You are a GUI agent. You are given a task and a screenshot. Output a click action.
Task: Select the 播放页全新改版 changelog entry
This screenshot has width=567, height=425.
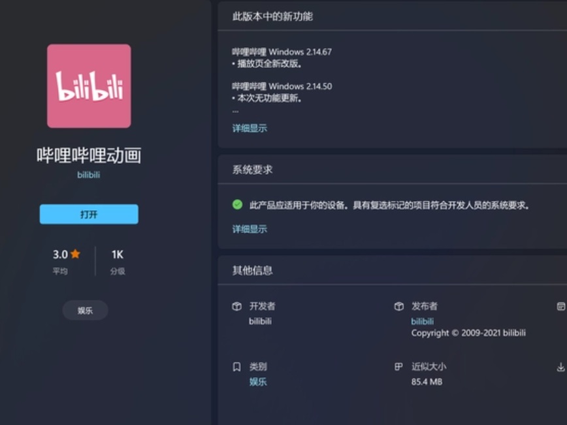point(267,64)
